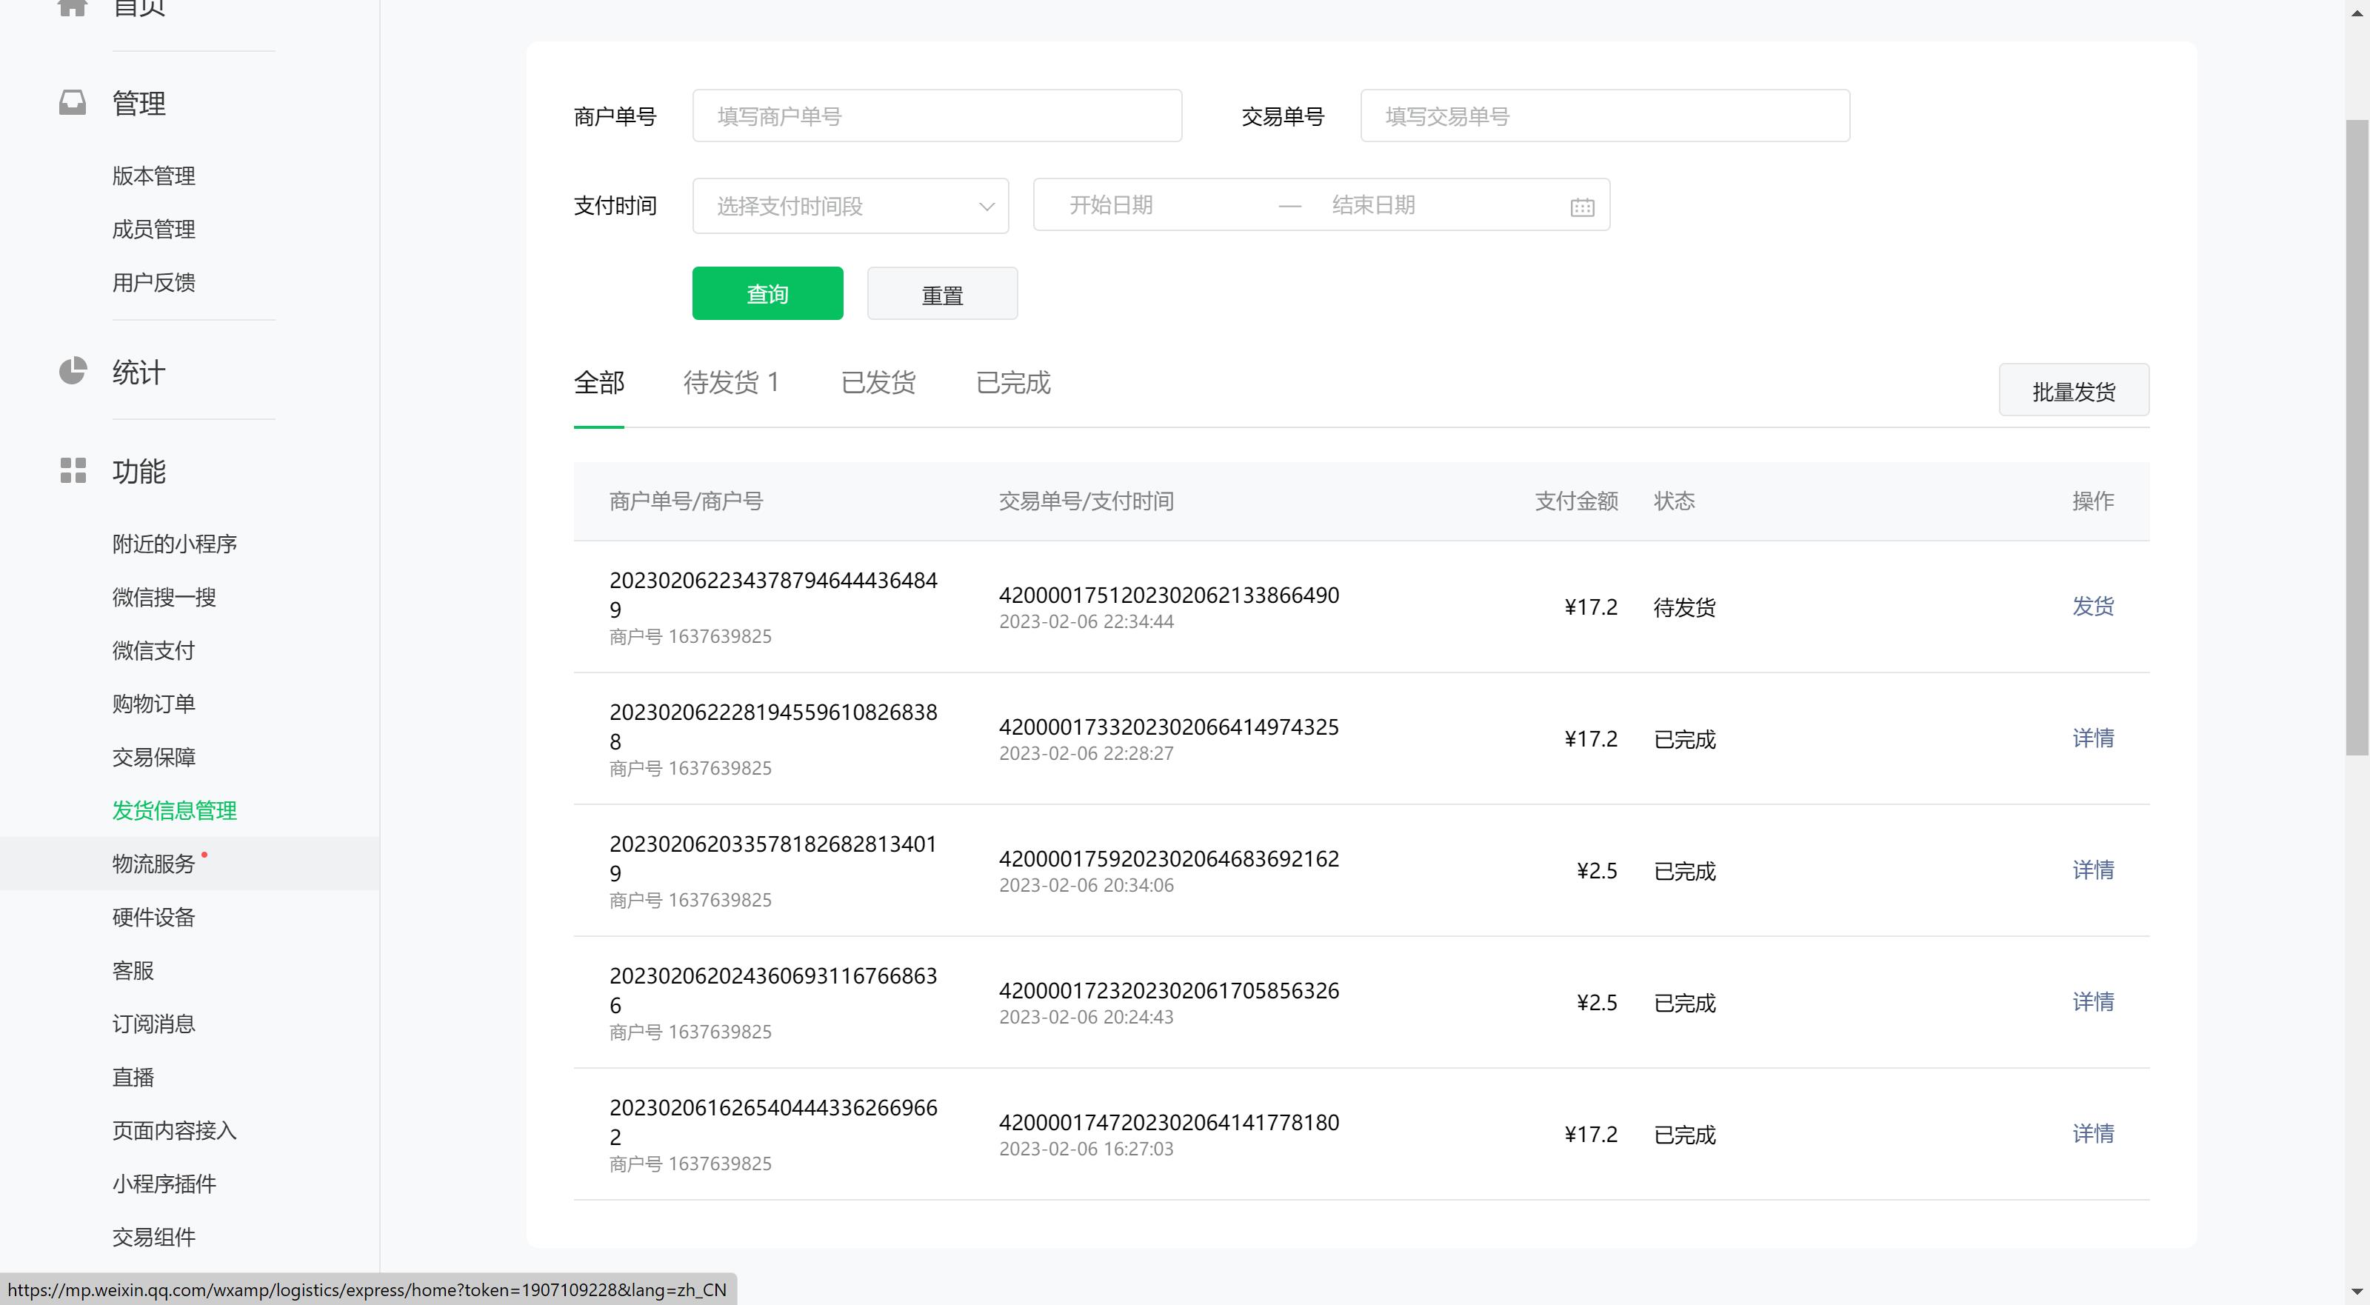Click transaction number 4200001751202302062133866490
The width and height of the screenshot is (2370, 1305).
1169,595
